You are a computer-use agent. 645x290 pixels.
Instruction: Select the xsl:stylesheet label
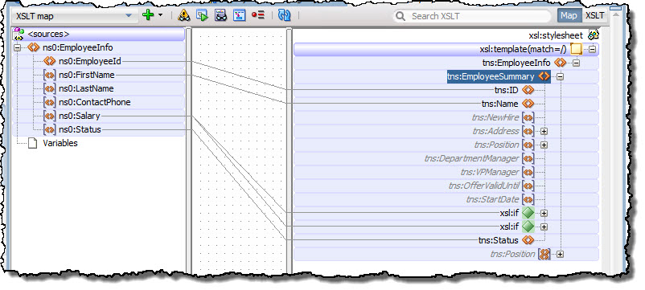(x=556, y=35)
